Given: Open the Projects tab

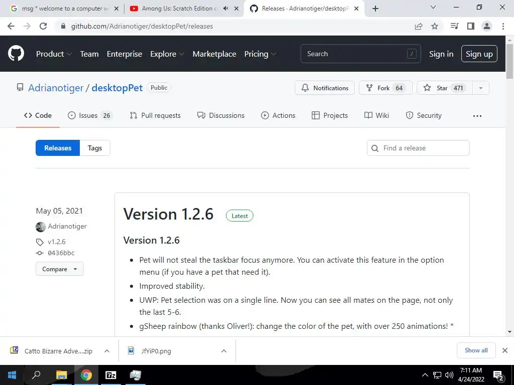Looking at the screenshot, I should pos(329,116).
